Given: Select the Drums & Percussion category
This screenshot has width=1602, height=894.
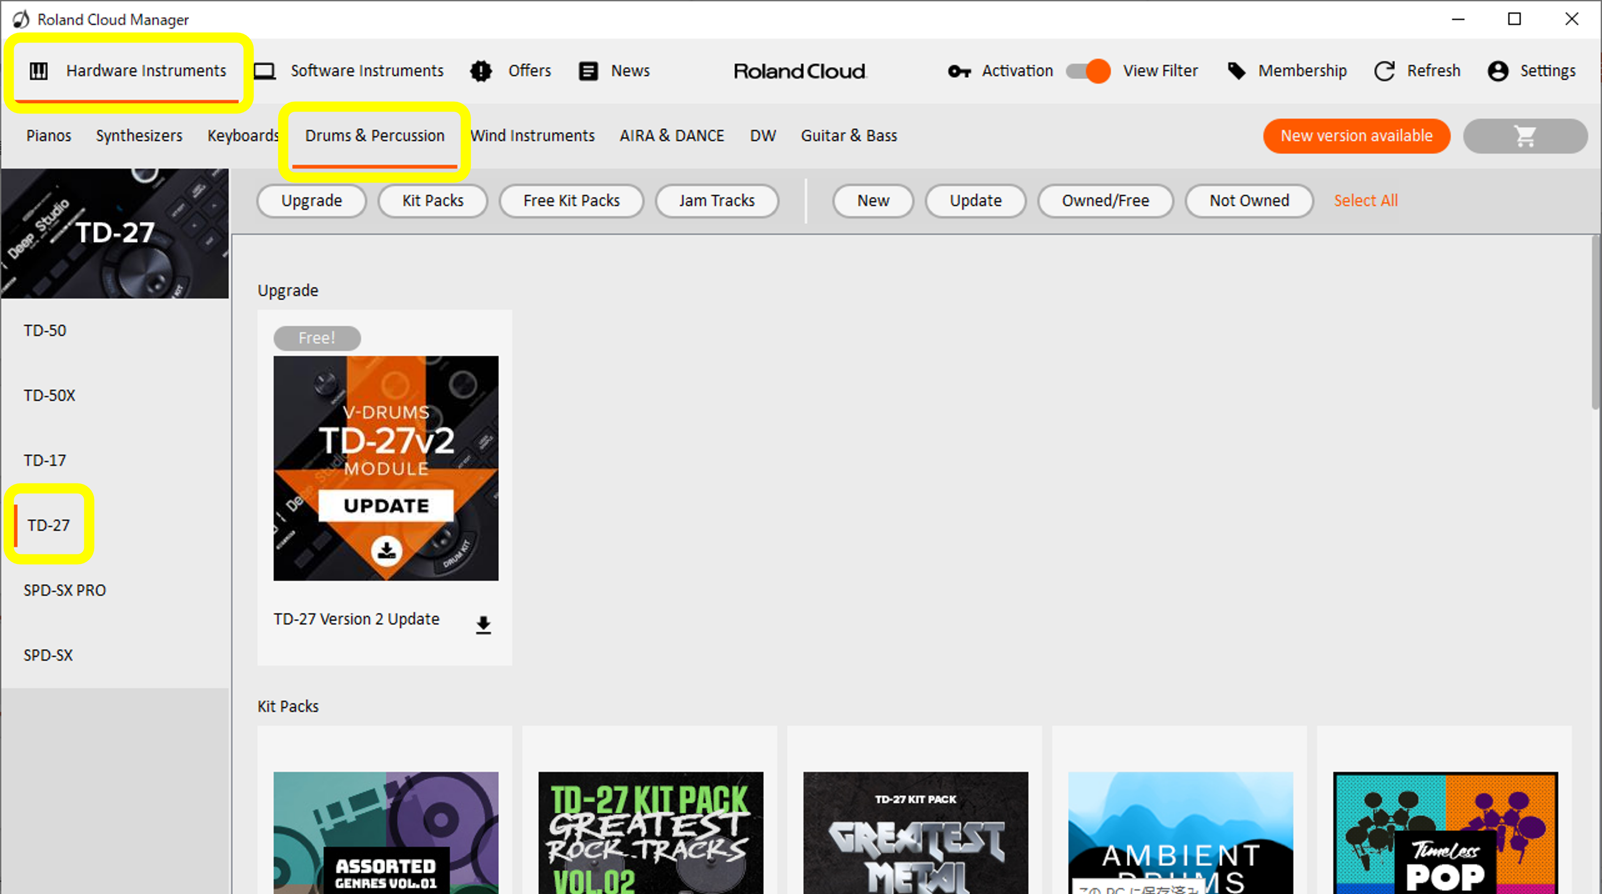Looking at the screenshot, I should [x=375, y=135].
